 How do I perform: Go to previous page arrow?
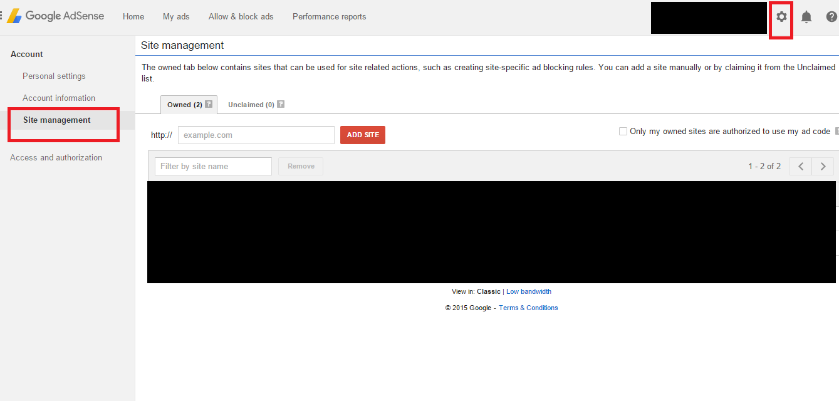click(801, 166)
